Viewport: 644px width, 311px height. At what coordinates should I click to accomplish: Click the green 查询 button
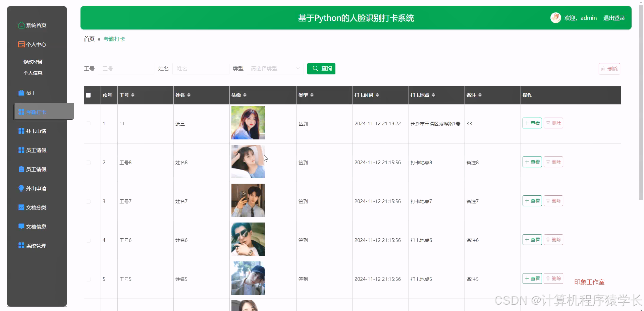(x=321, y=69)
